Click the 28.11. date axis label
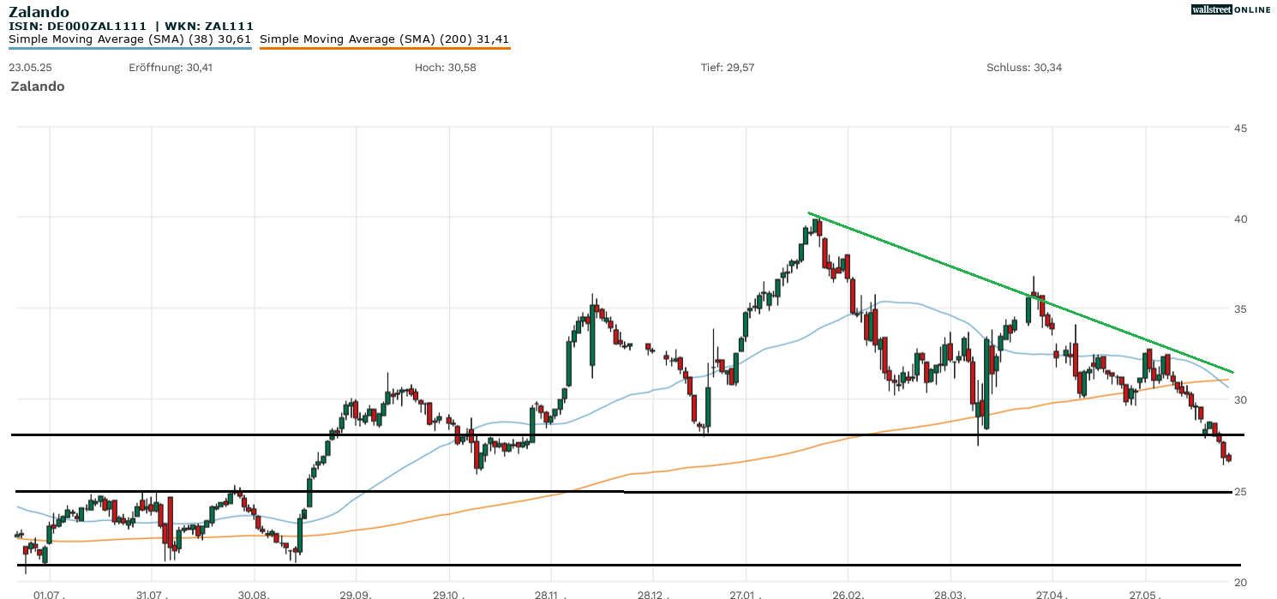The height and width of the screenshot is (599, 1277). click(550, 594)
